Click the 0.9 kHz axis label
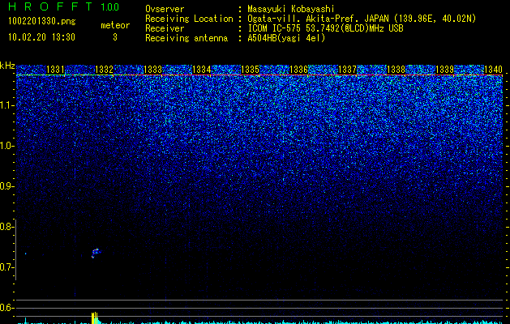The image size is (510, 324). pyautogui.click(x=7, y=186)
